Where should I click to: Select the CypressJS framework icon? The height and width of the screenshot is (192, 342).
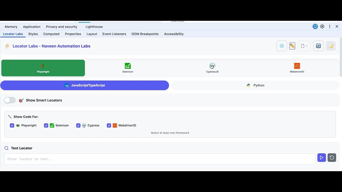(212, 68)
